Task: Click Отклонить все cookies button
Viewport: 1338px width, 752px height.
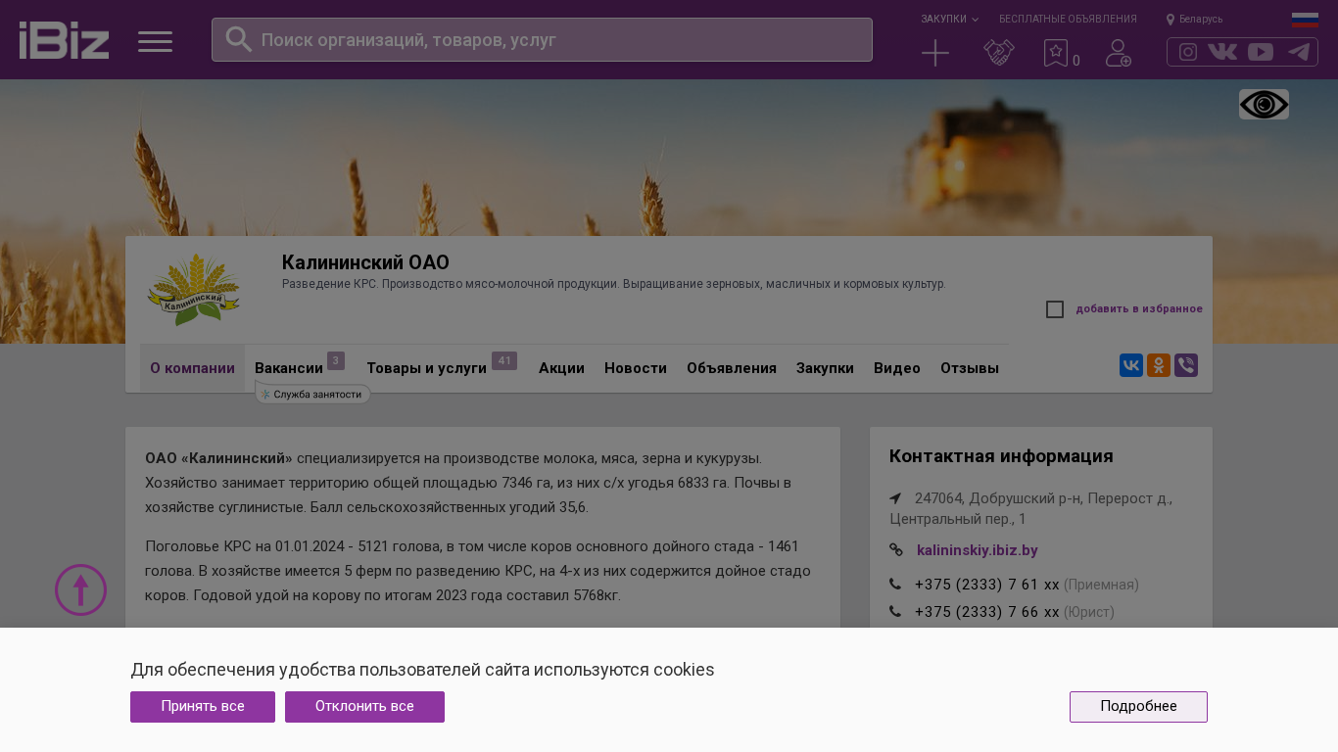Action: coord(364,707)
